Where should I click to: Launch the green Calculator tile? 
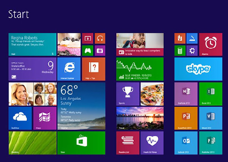180,51
